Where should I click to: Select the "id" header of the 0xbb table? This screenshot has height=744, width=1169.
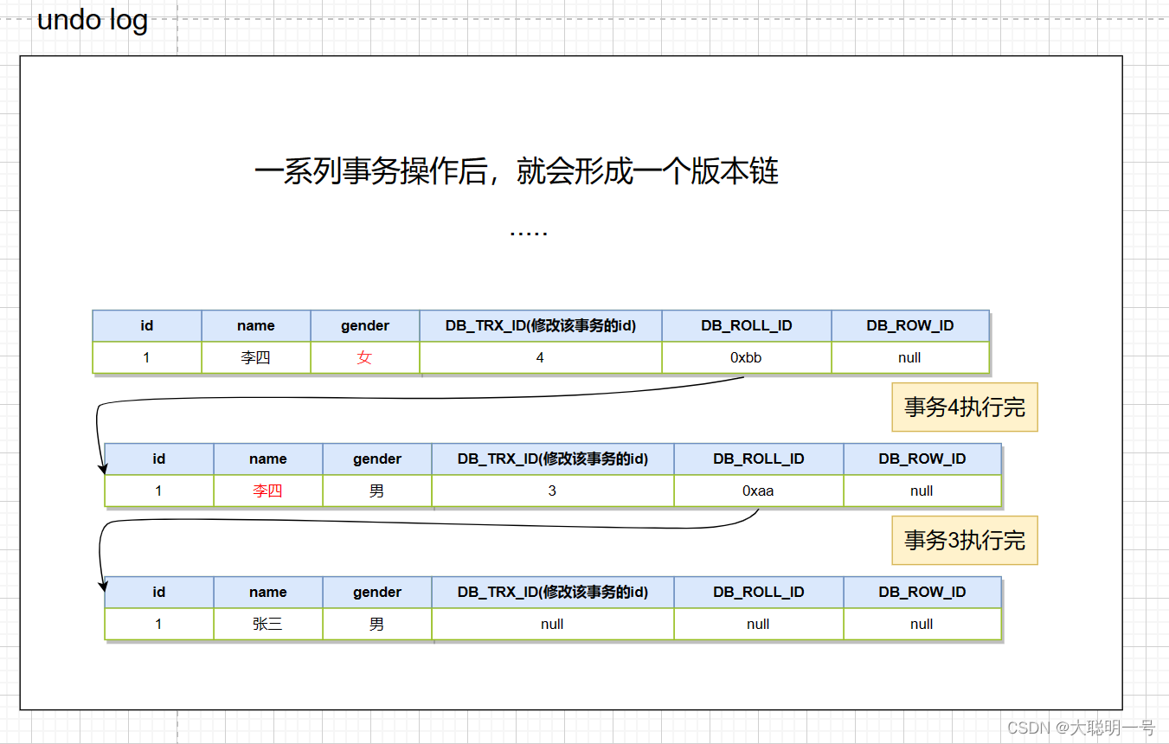(x=147, y=326)
